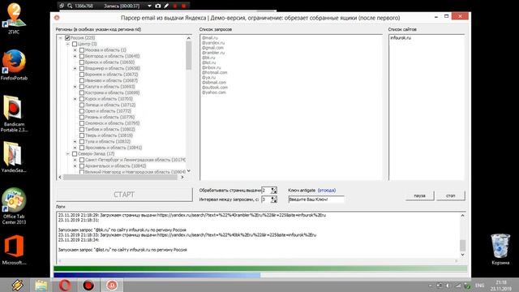The width and height of the screenshot is (519, 292).
Task: Expand the Владимир и область node
Action: pyautogui.click(x=75, y=68)
